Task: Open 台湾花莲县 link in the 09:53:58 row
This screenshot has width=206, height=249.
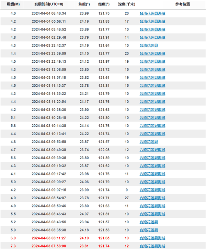Action: (149, 142)
